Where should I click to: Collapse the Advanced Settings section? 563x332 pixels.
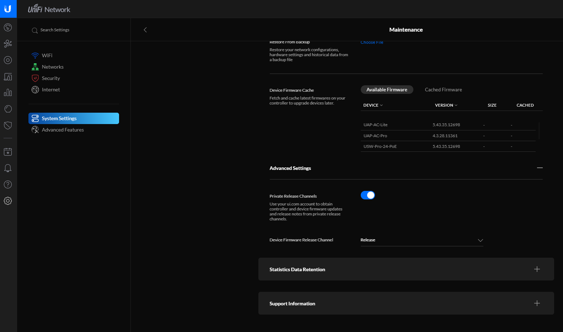[x=540, y=168]
